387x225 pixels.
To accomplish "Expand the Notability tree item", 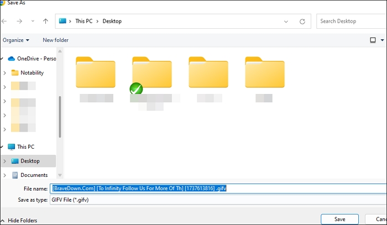I will tap(4, 72).
